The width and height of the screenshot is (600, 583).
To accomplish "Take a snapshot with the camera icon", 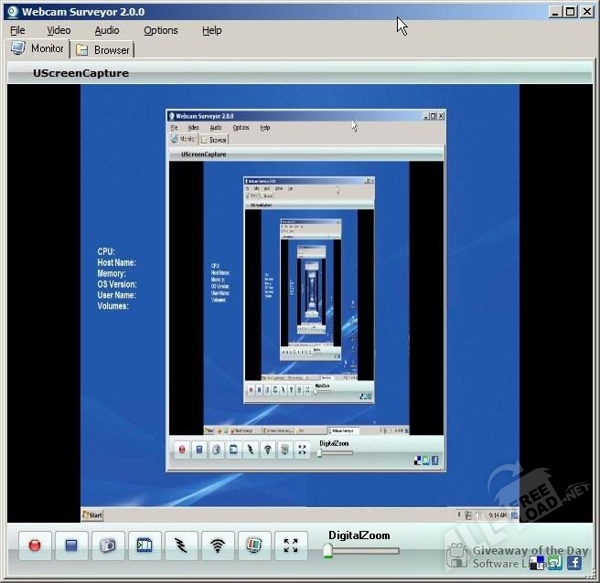I will 108,546.
